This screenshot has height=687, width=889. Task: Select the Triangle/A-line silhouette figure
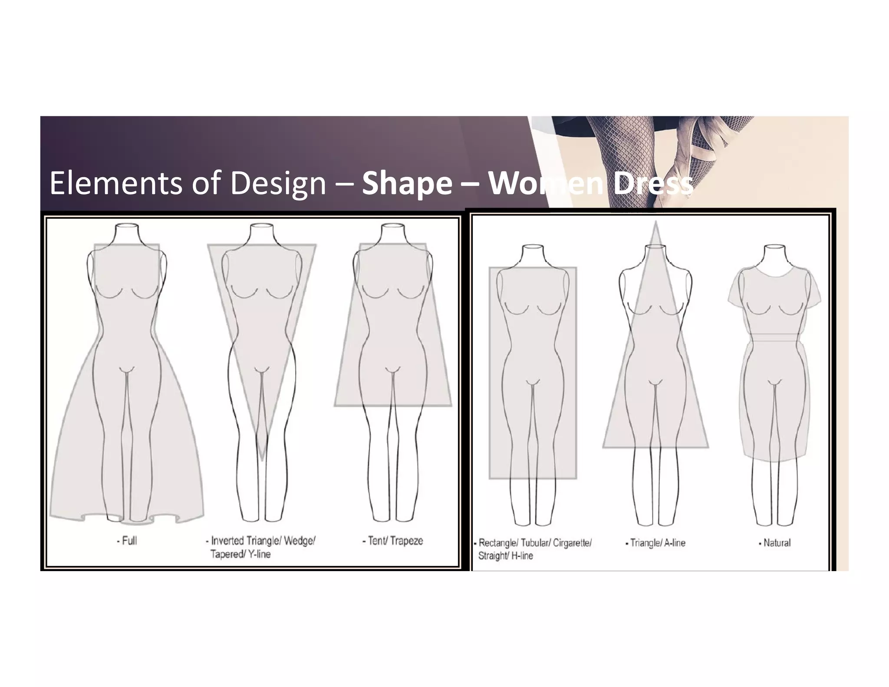coord(655,373)
